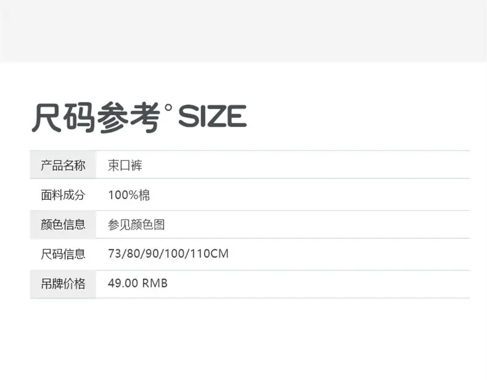This screenshot has height=380, width=487.
Task: Select the 吊牌价格 label cell
Action: click(x=63, y=284)
